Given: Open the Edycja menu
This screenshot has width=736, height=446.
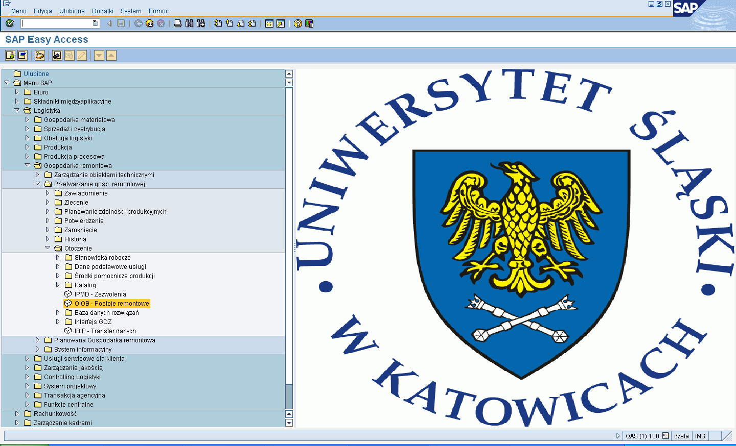Looking at the screenshot, I should [x=43, y=11].
